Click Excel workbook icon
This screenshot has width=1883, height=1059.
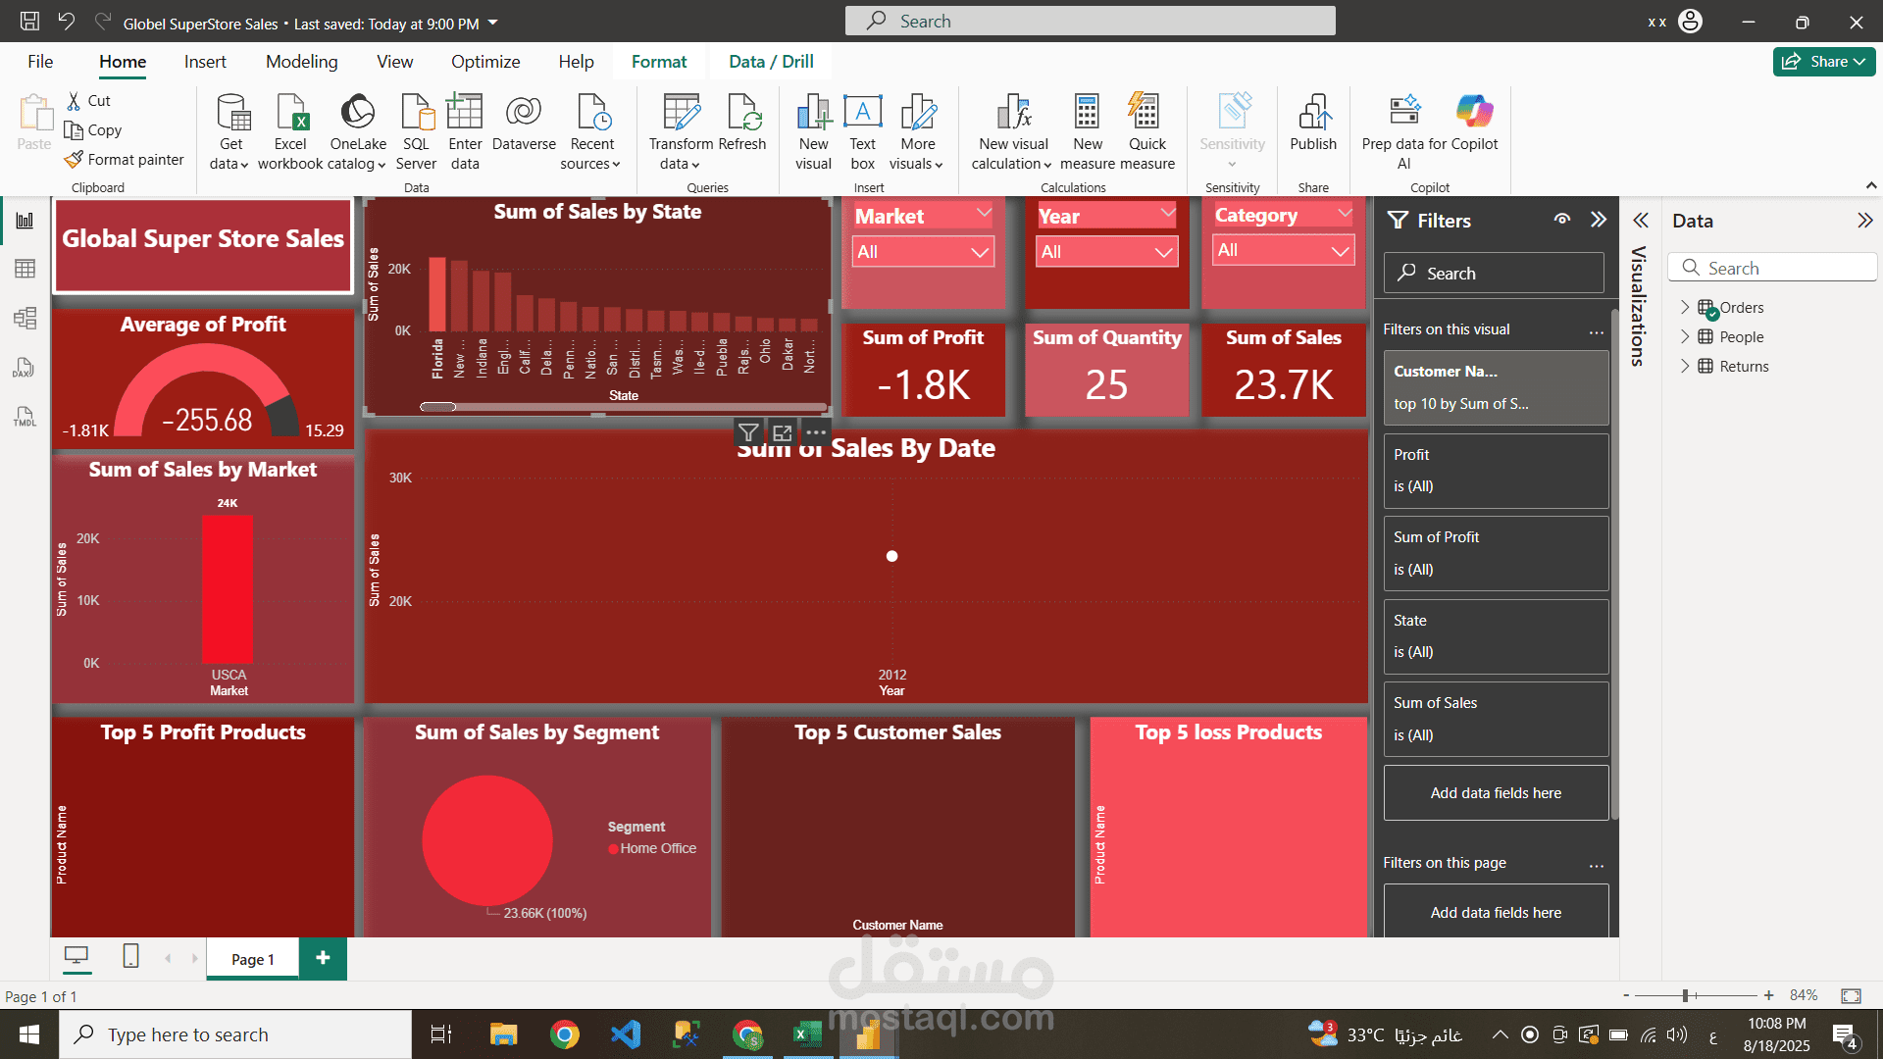[290, 131]
